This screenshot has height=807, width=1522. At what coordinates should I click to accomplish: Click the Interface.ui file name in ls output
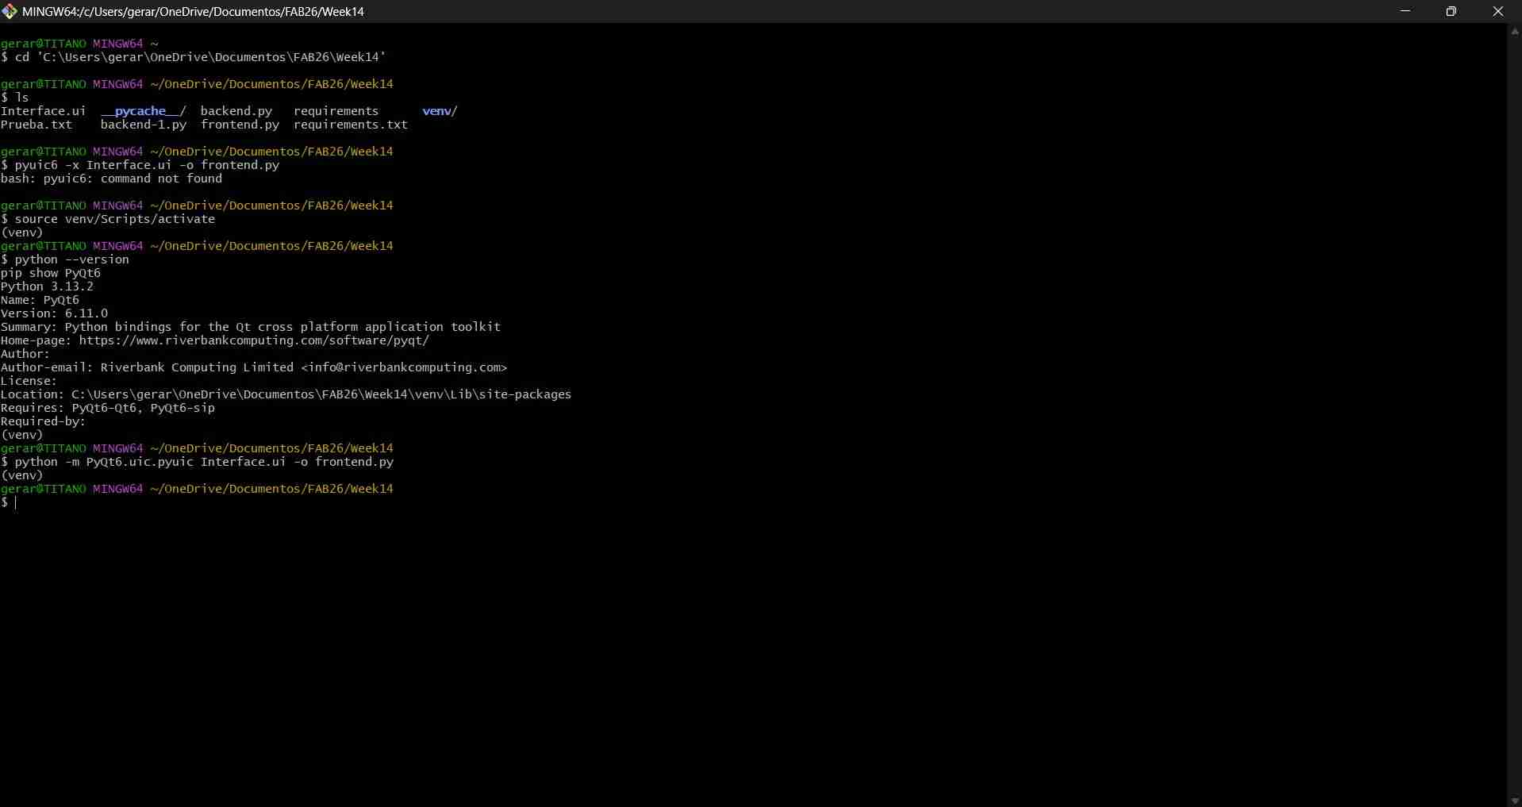click(43, 111)
